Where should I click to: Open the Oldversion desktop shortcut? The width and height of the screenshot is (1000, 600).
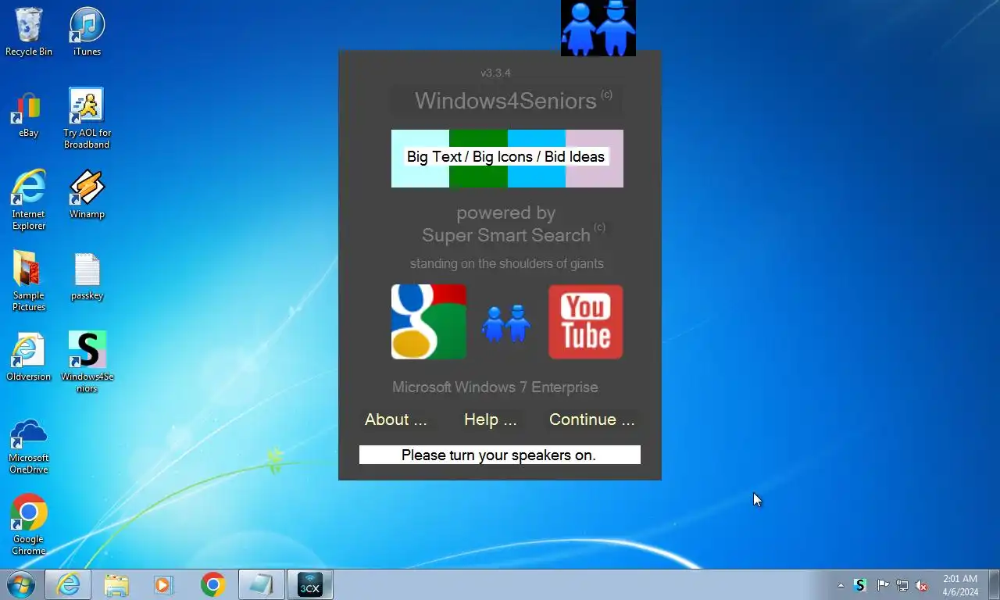[x=29, y=357]
